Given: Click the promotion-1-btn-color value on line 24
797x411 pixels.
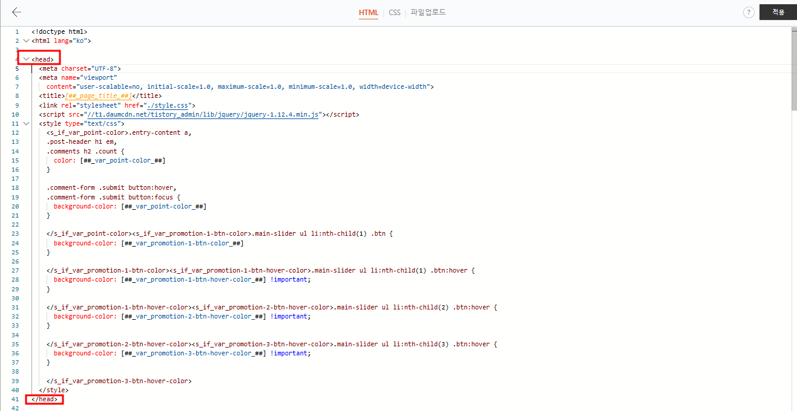Looking at the screenshot, I should 182,243.
